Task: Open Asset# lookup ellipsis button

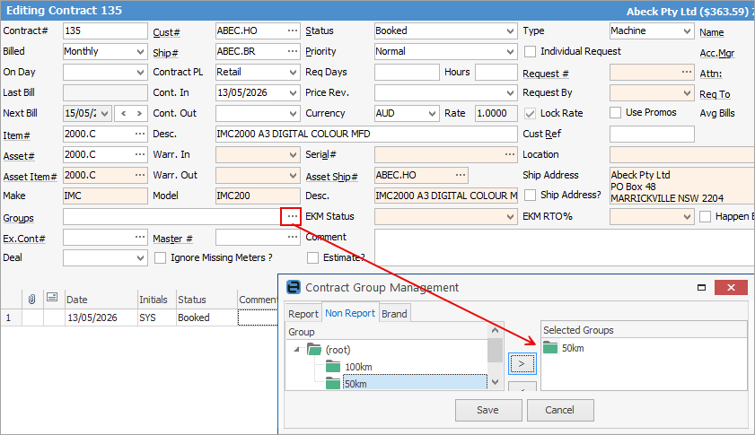Action: tap(140, 154)
